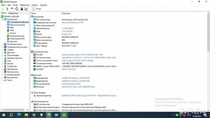Click the Значение column header
Image resolution: width=210 pixels, height=118 pixels.
click(x=66, y=13)
